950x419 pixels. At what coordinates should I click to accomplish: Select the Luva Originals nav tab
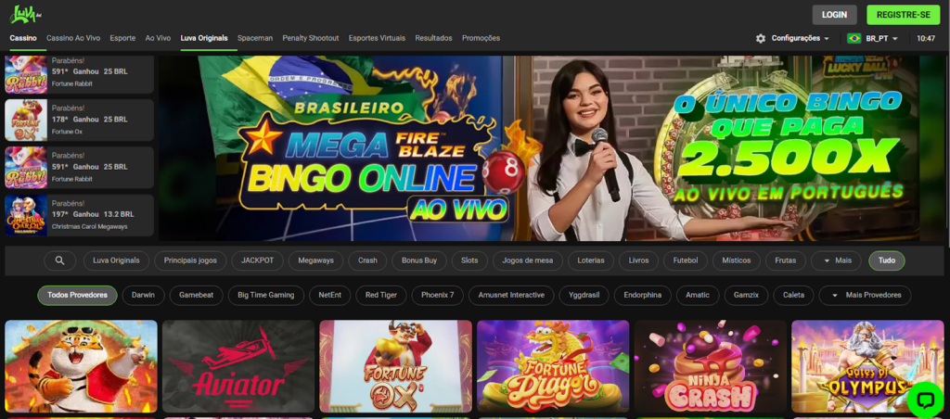tap(204, 38)
